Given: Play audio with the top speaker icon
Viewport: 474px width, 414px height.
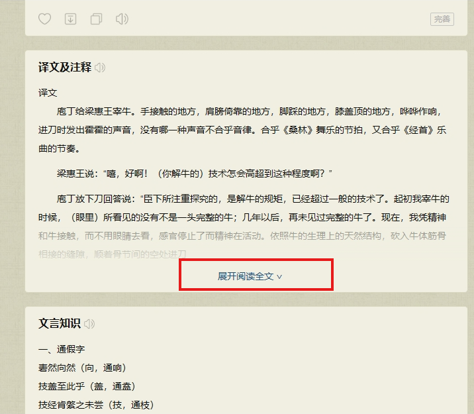Looking at the screenshot, I should pyautogui.click(x=122, y=19).
